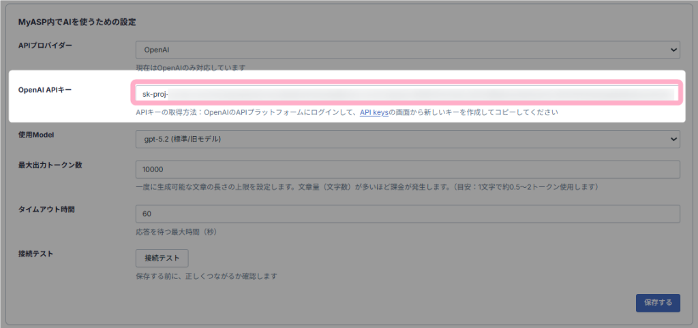Viewport: 698px width, 328px height.
Task: Click the chevron arrow of APIプロバイダー select
Action: 673,50
